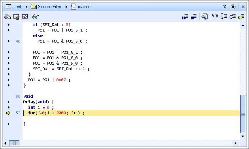Image resolution: width=249 pixels, height=149 pixels.
Task: Open the Source Files folder breadcrumb
Action: pos(46,7)
